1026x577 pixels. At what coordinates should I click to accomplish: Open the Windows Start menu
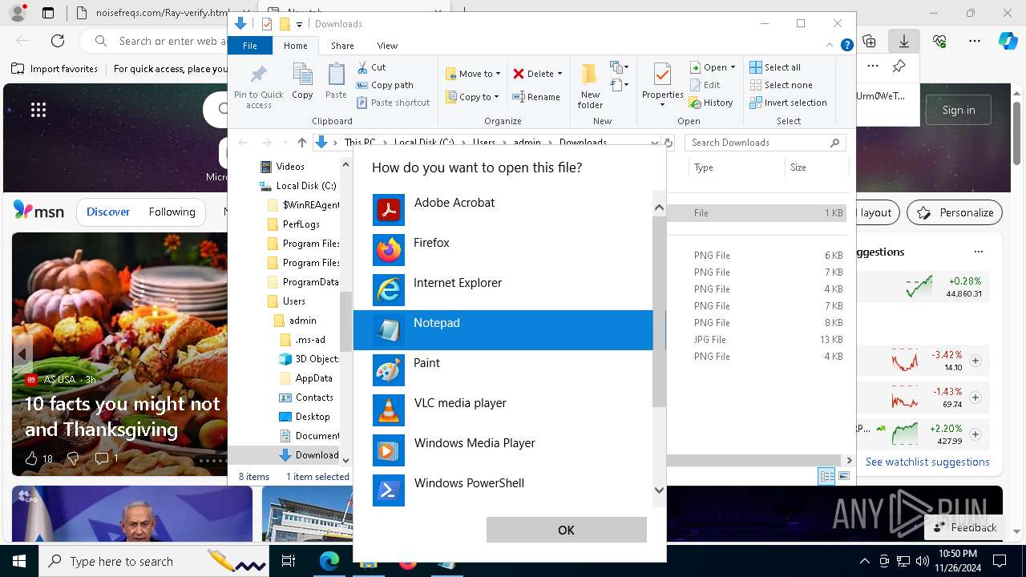click(18, 561)
